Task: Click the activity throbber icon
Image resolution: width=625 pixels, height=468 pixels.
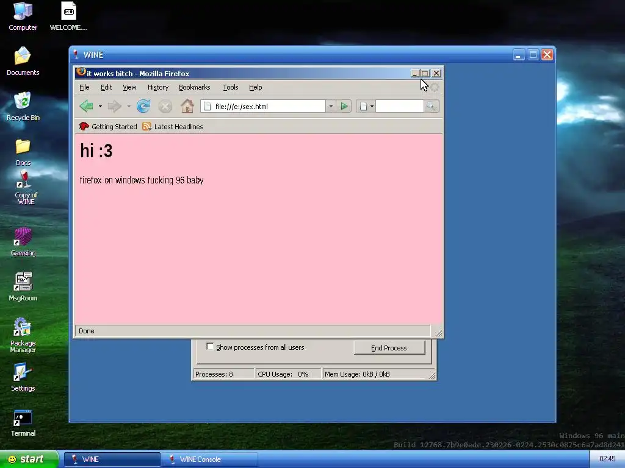Action: click(x=435, y=87)
